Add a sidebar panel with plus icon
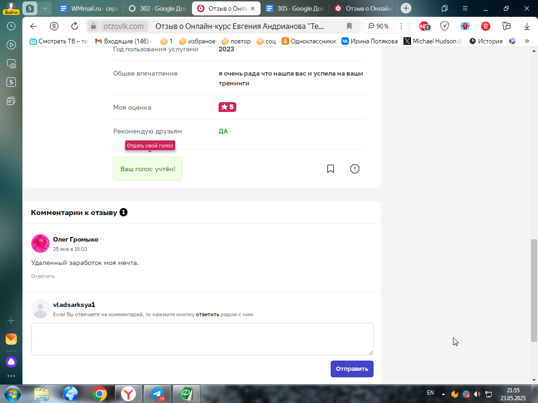 (11, 321)
